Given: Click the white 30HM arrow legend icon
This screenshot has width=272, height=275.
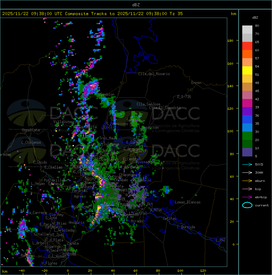Looking at the screenshot, I should tap(247, 172).
